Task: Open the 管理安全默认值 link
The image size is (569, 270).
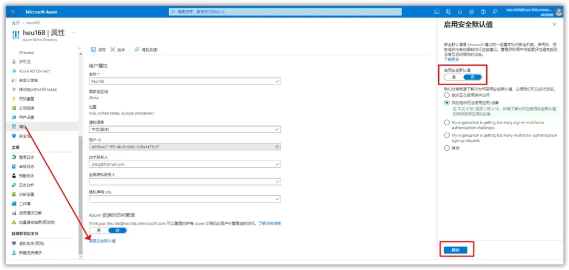Action: coord(102,241)
